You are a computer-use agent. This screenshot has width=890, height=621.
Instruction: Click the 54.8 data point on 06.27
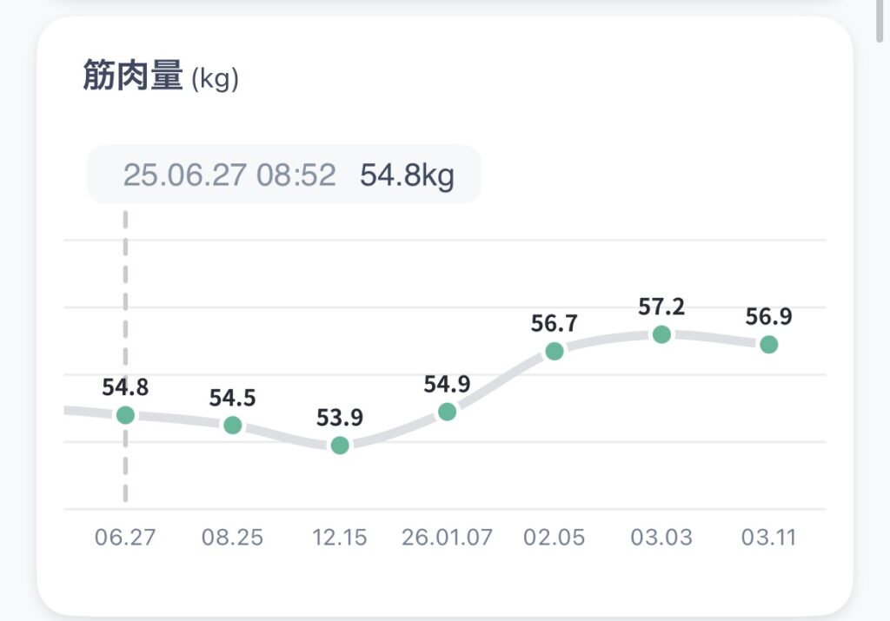pyautogui.click(x=126, y=415)
